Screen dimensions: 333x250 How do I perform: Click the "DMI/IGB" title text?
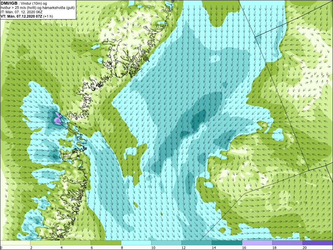pyautogui.click(x=9, y=3)
